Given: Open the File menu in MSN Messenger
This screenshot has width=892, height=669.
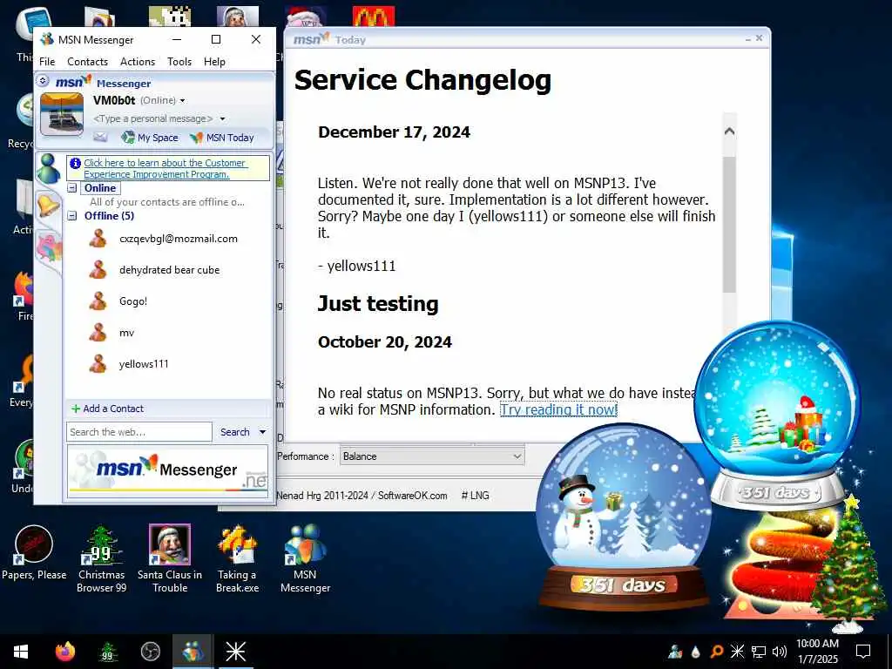Looking at the screenshot, I should [x=47, y=62].
